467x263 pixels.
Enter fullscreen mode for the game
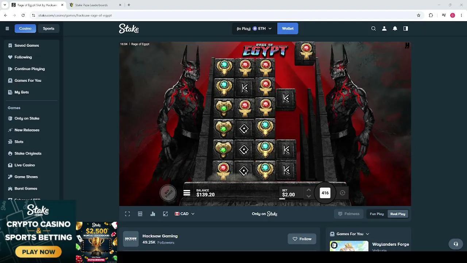click(127, 214)
